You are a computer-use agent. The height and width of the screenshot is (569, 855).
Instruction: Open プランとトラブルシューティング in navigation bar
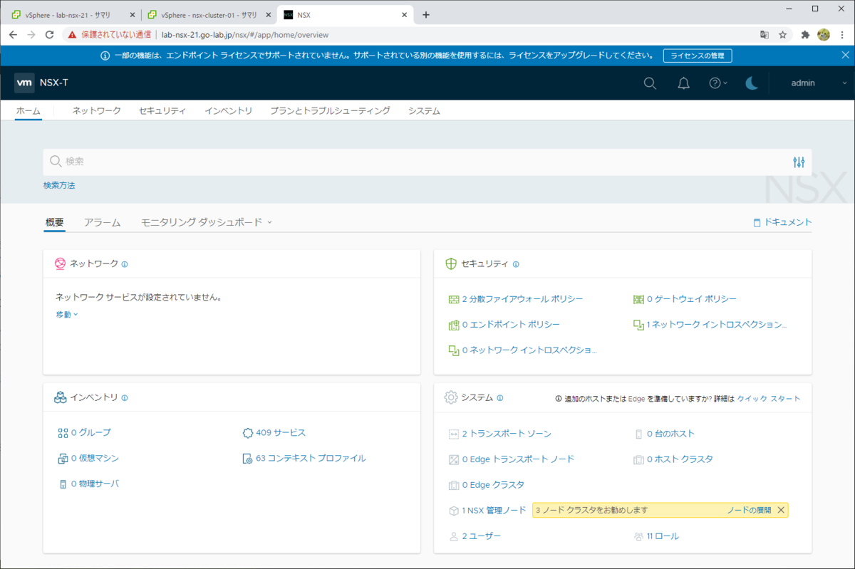point(329,110)
